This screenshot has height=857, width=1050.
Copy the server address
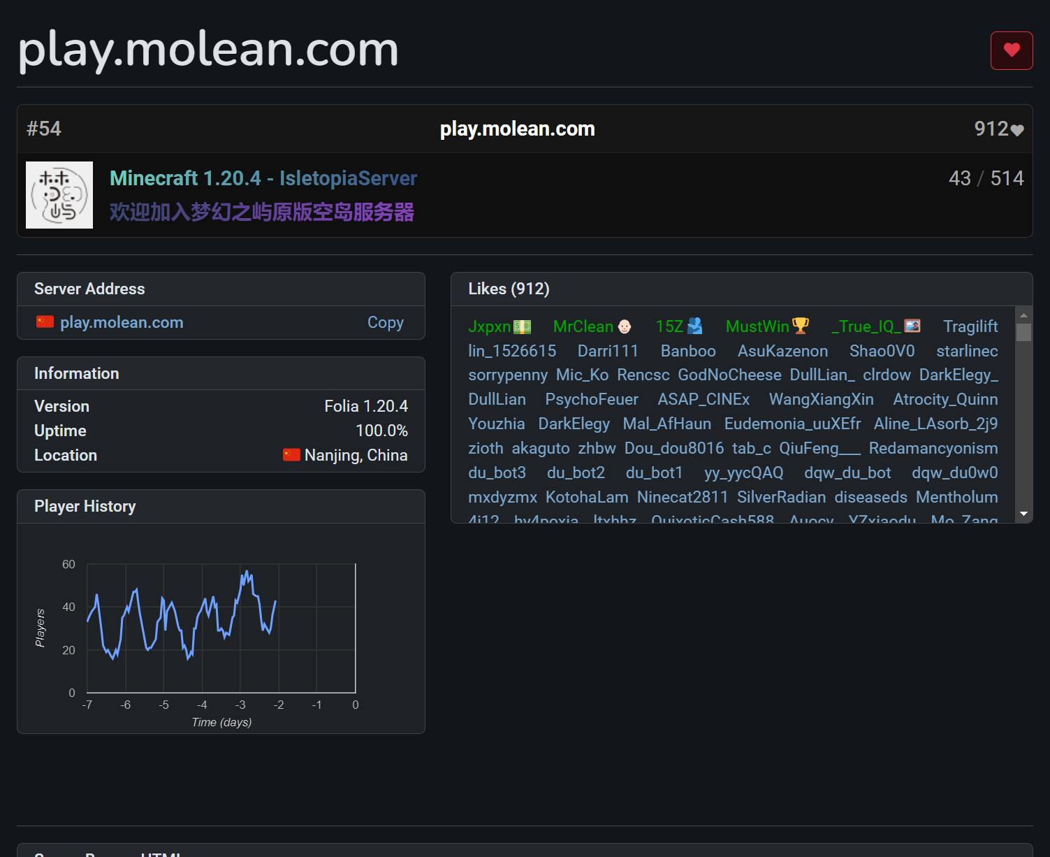386,322
